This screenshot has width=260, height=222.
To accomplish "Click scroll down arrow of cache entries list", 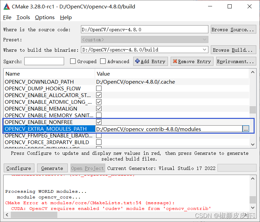I will [253, 144].
